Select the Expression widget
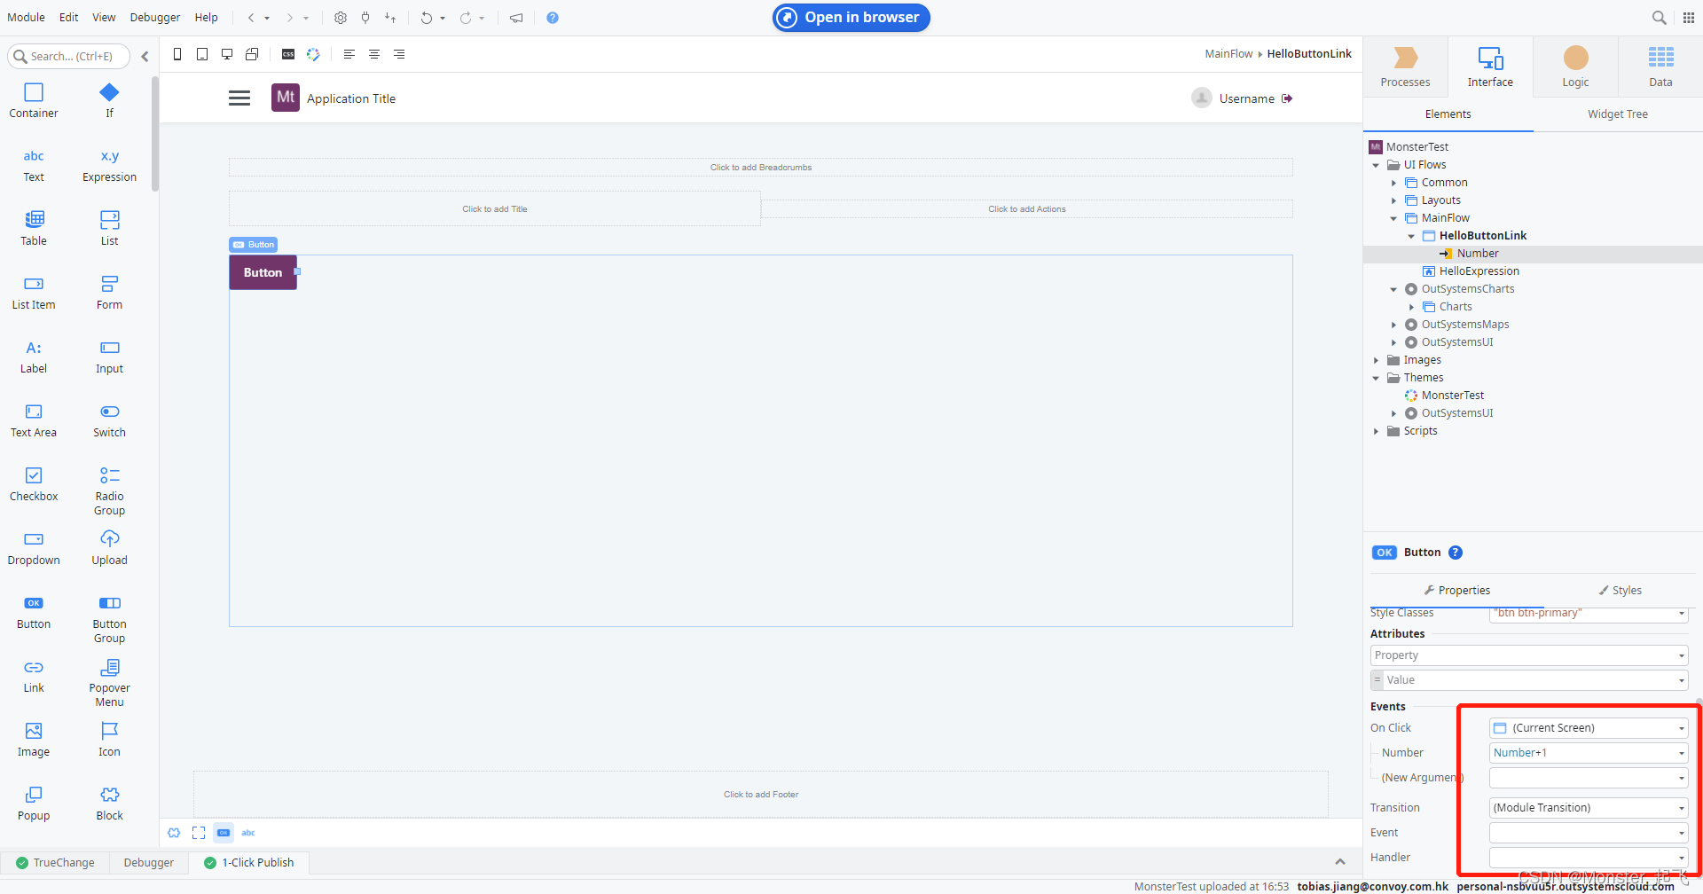 coord(109,165)
